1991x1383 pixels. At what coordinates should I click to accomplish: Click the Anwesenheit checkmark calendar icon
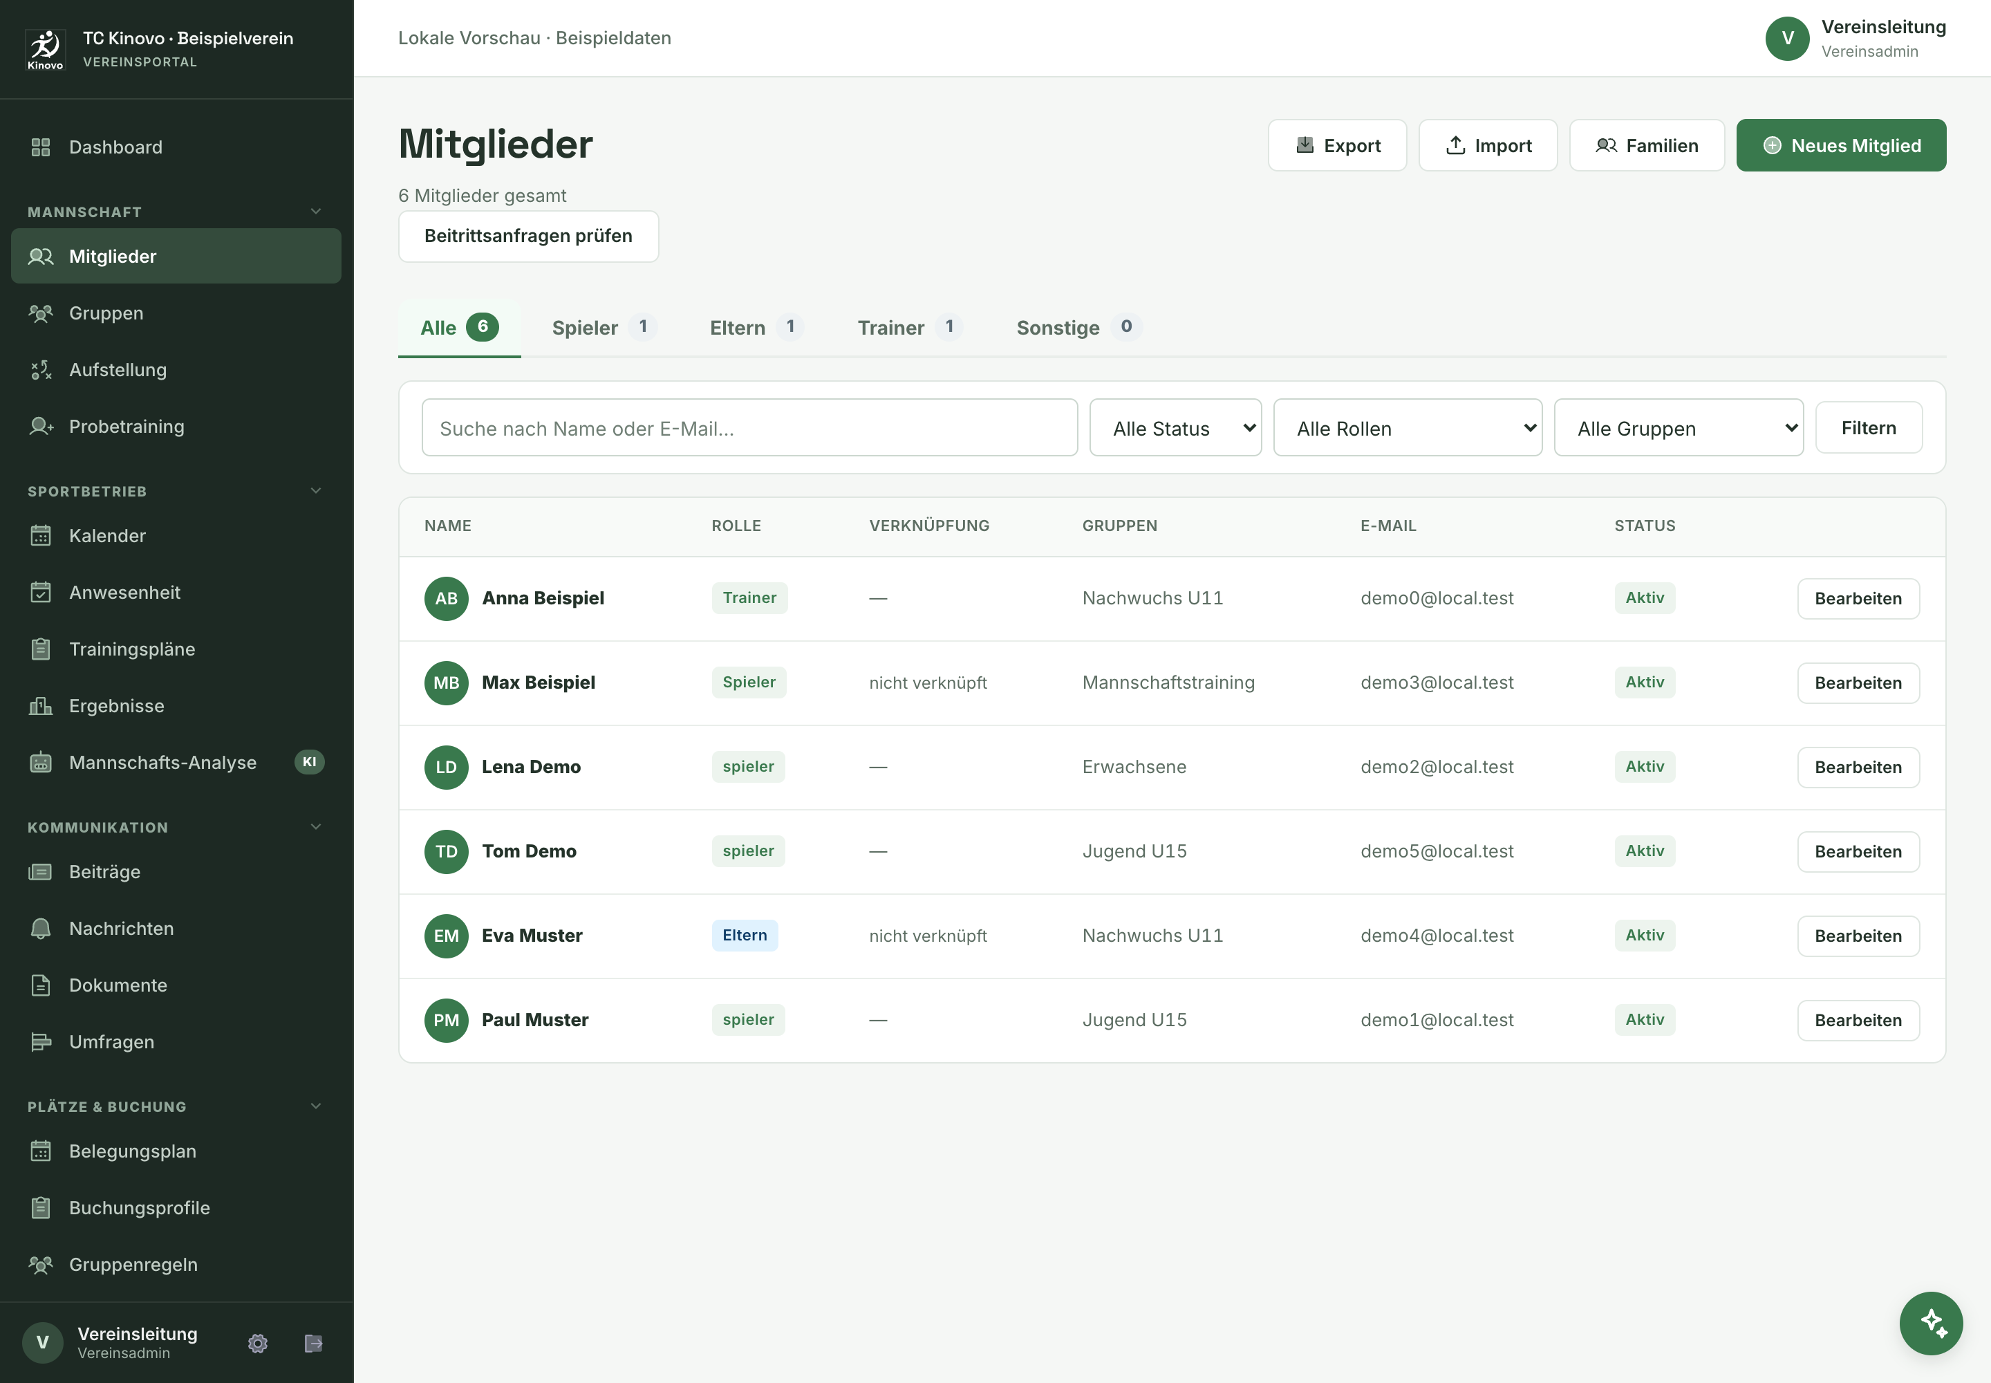pos(41,593)
